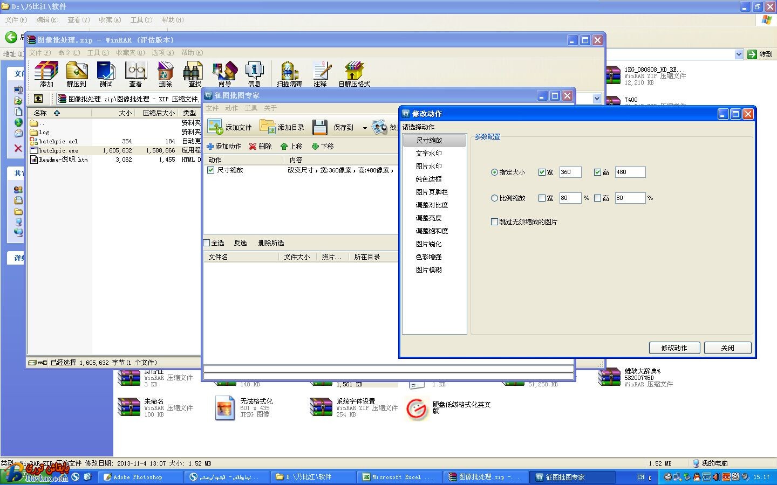
Task: Click the specified width field showing 360
Action: (570, 172)
